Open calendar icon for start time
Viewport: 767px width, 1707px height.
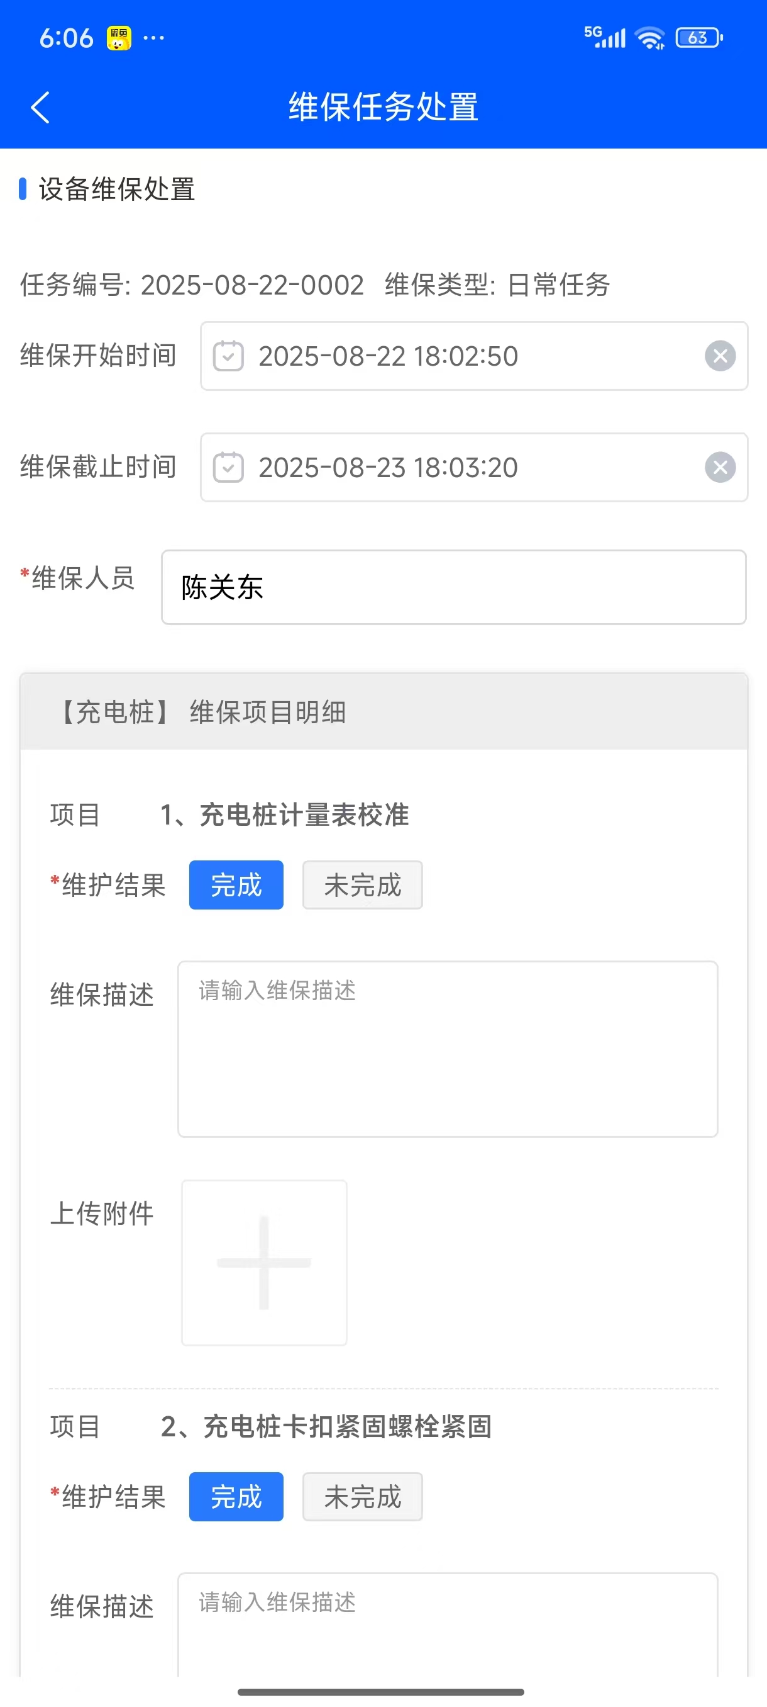point(228,356)
